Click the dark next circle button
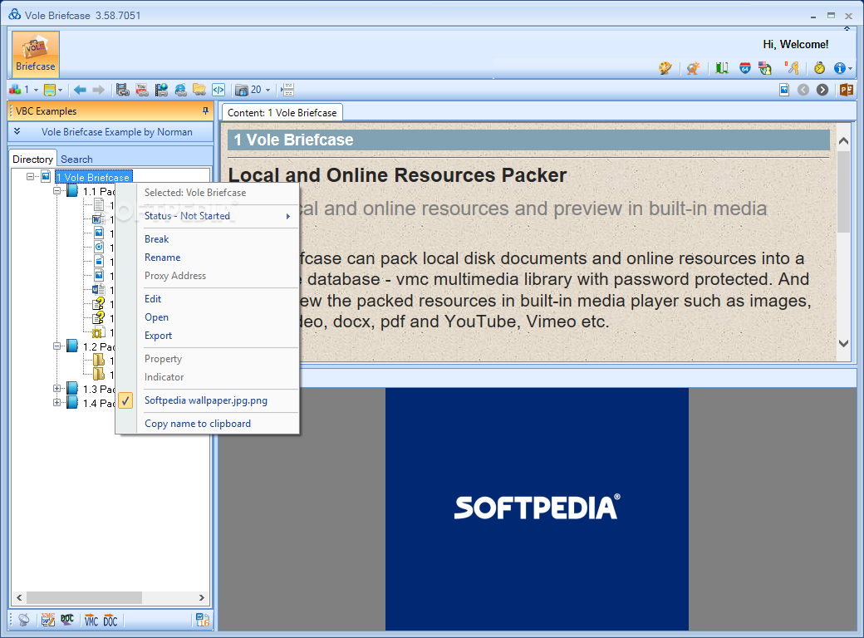The width and height of the screenshot is (864, 638). (822, 90)
